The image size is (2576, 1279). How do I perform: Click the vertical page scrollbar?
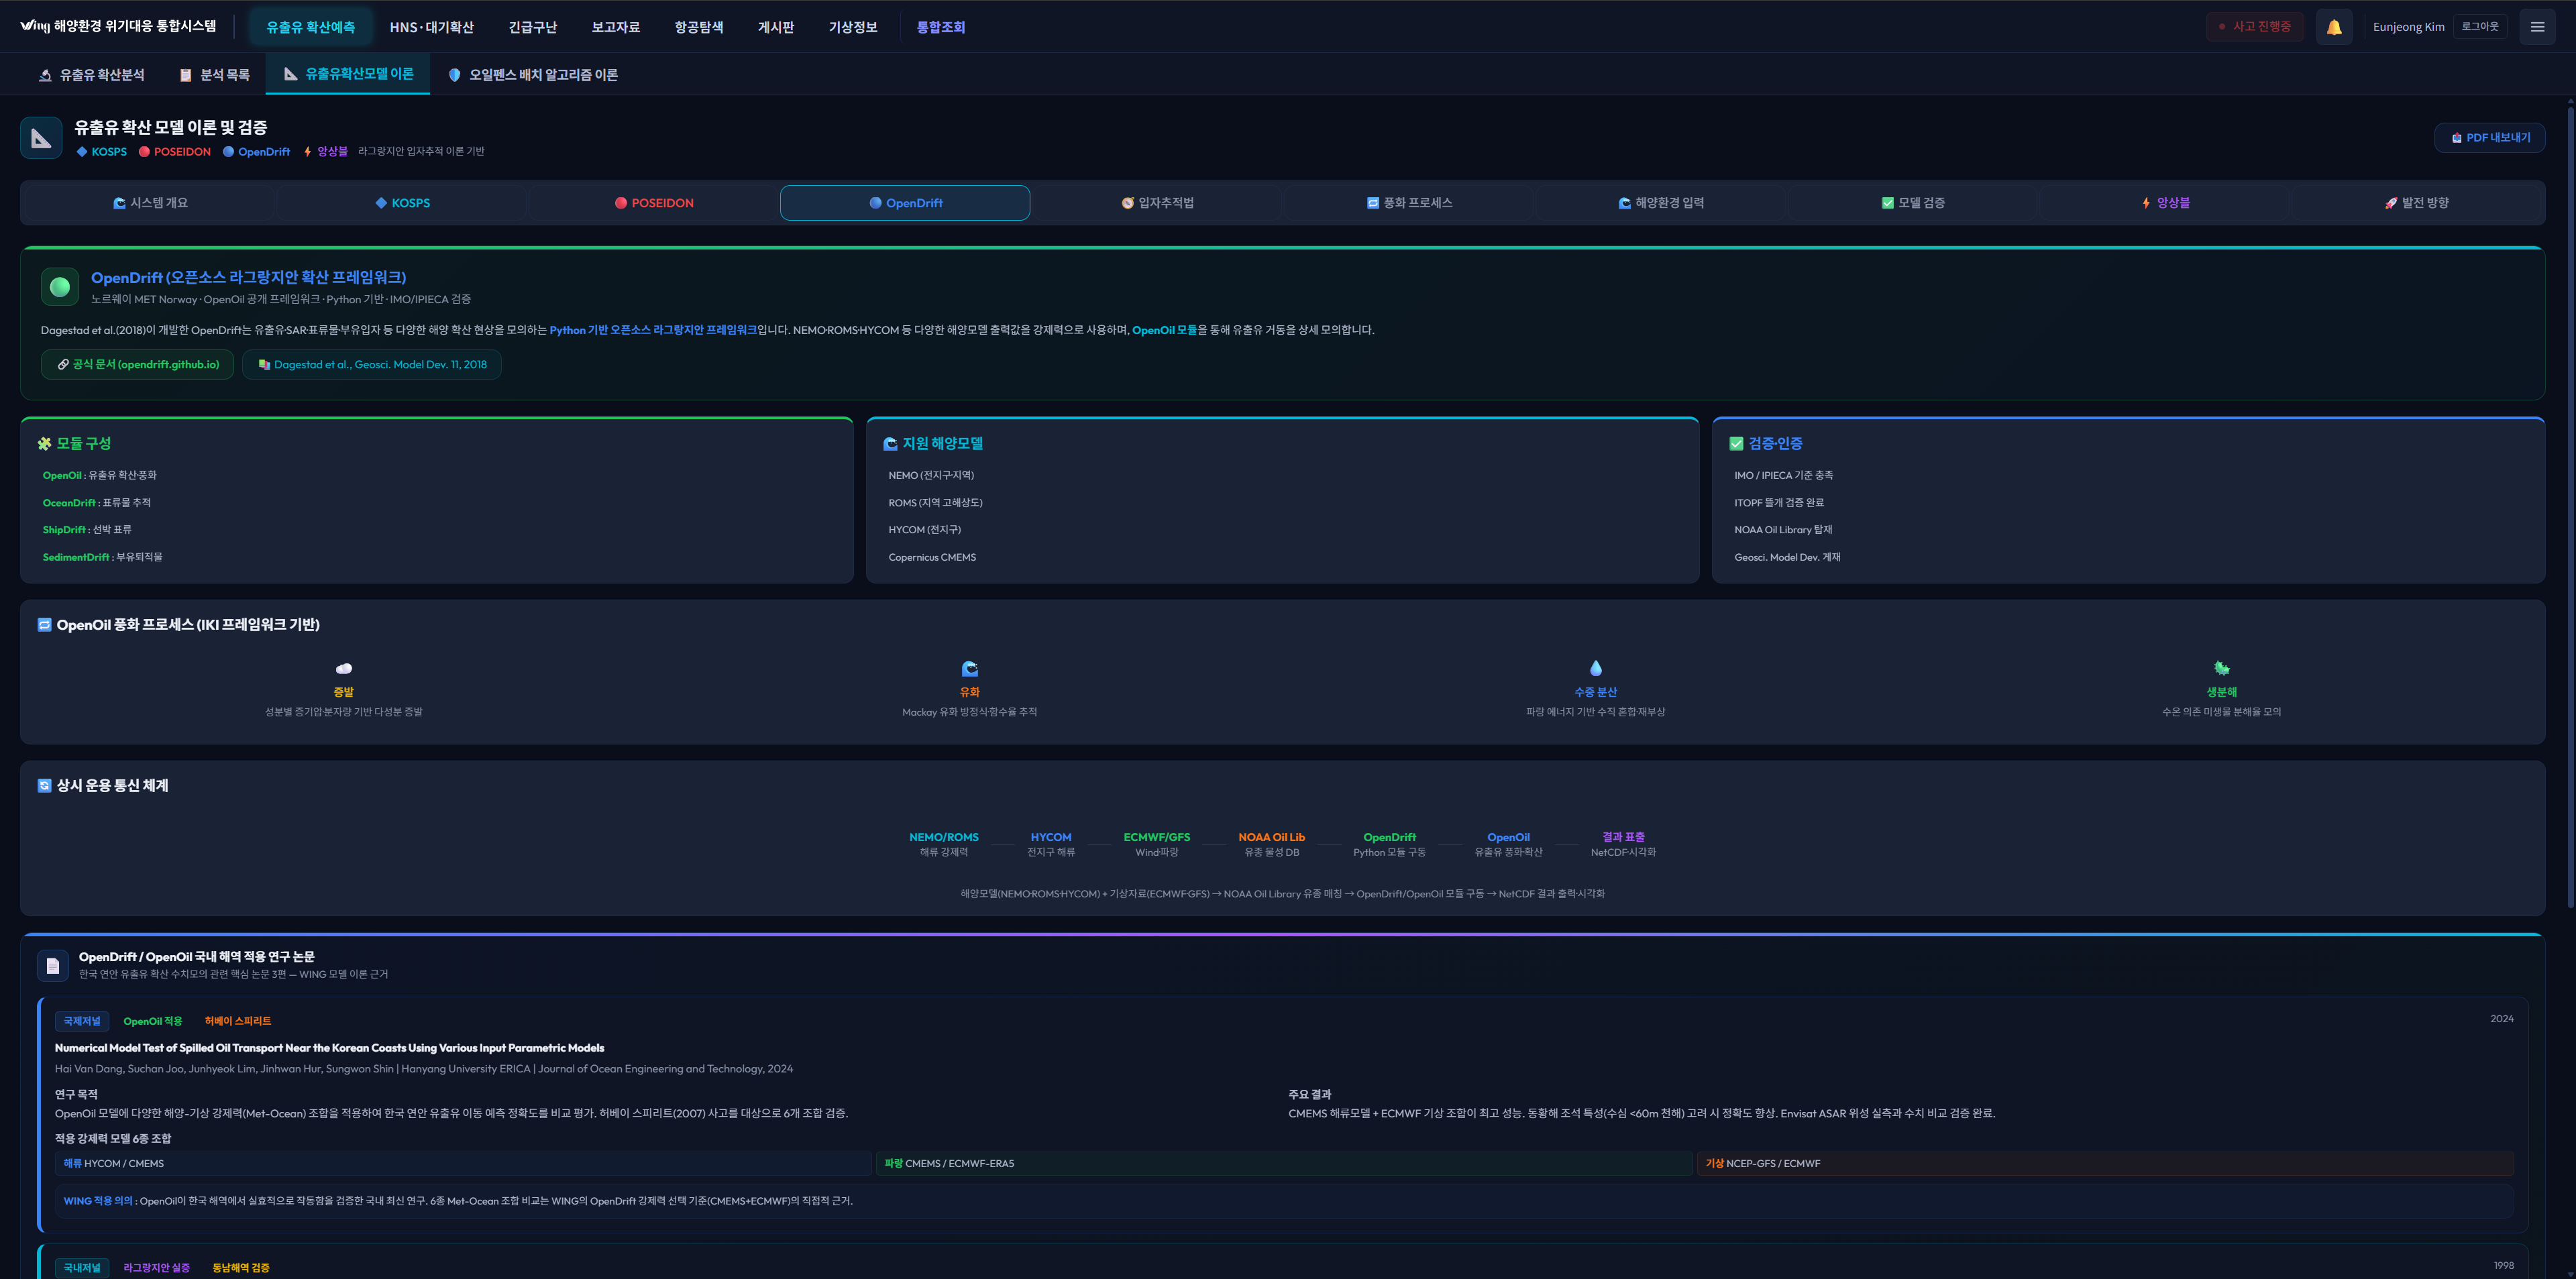pos(2570,500)
